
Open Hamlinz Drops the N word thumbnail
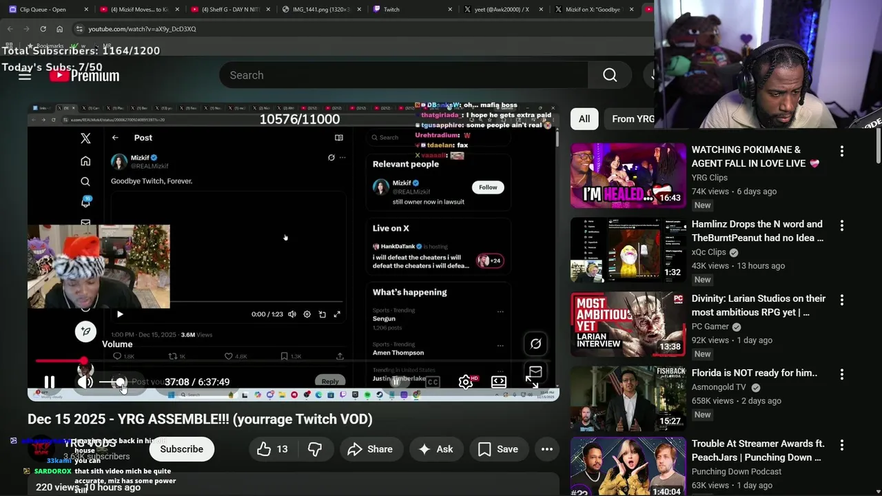pyautogui.click(x=628, y=250)
